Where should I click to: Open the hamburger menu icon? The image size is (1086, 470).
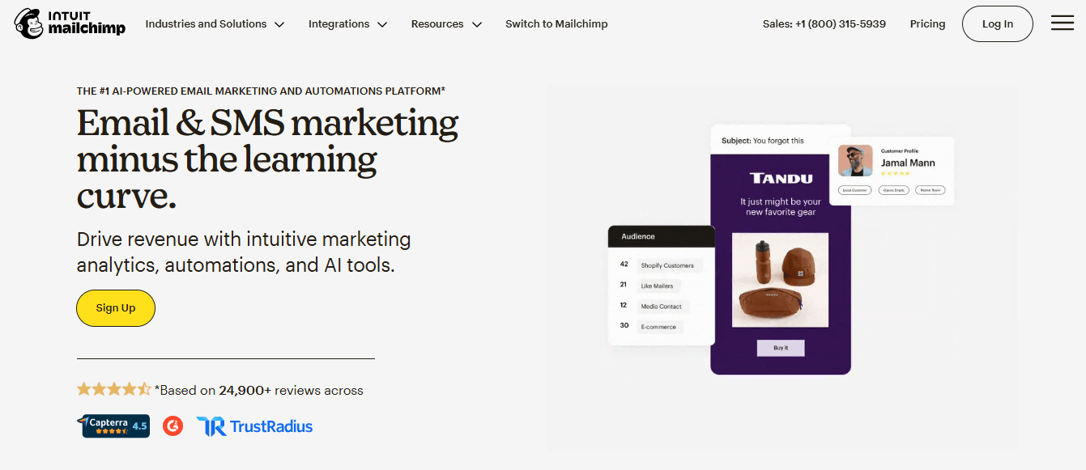[x=1062, y=23]
